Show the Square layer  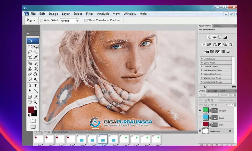(200, 118)
